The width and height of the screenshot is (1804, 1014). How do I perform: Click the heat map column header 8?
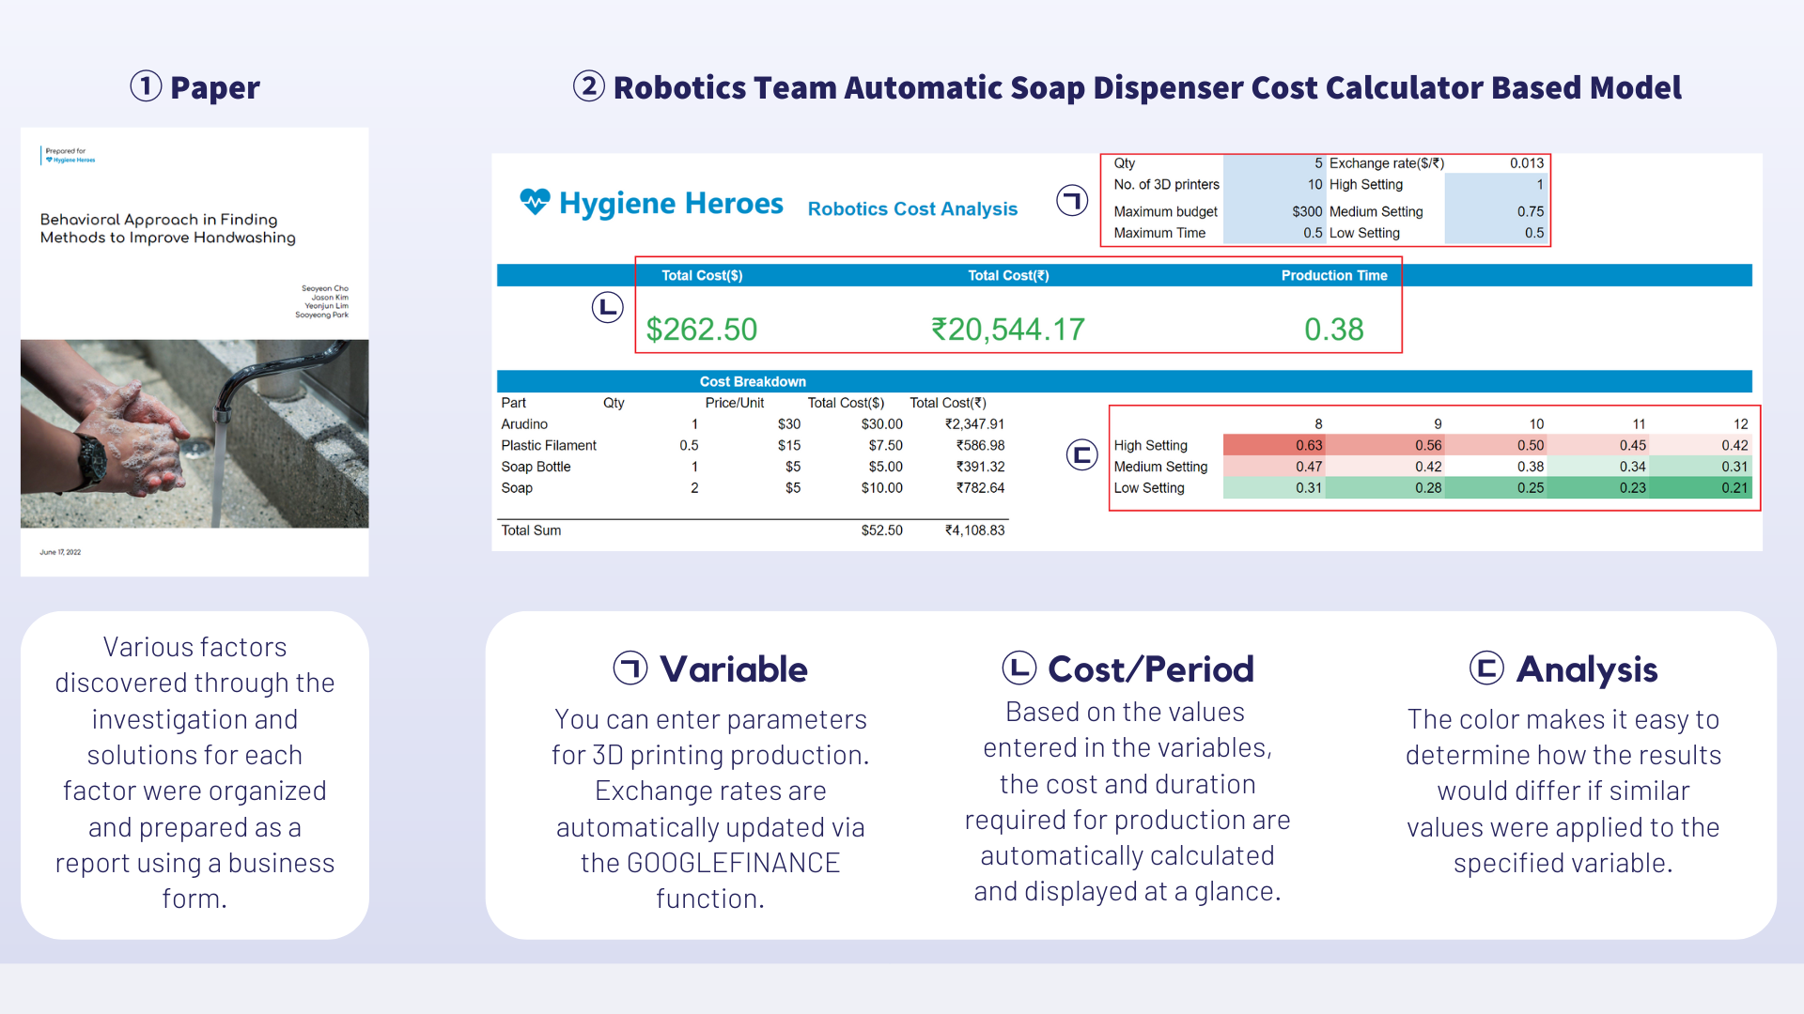click(x=1318, y=424)
